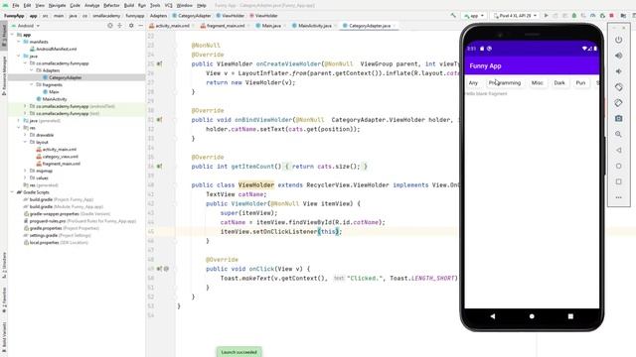The width and height of the screenshot is (636, 357).
Task: Tap the Dark category in the emulator
Action: click(559, 82)
